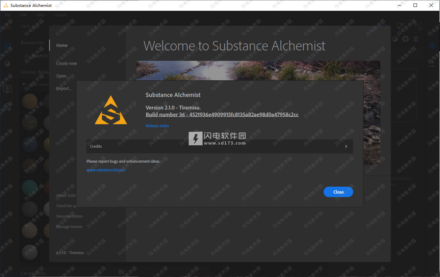The image size is (440, 277).
Task: Click the 'Version 2.1.0 - Tiramisu.' text
Action: click(173, 108)
